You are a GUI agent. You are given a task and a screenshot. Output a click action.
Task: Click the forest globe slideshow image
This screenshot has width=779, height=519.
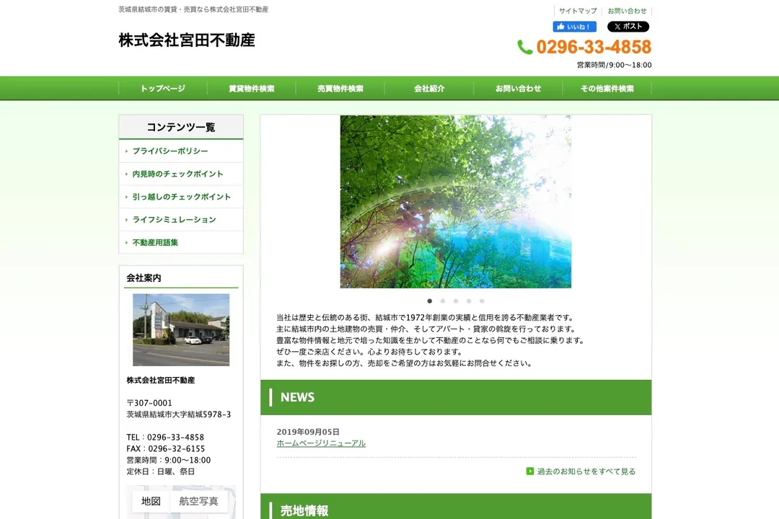point(455,202)
